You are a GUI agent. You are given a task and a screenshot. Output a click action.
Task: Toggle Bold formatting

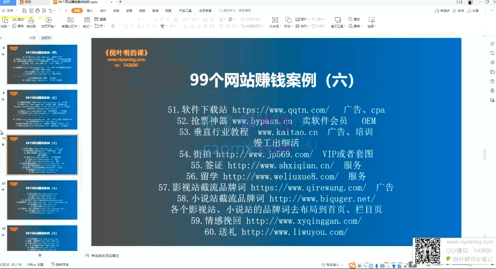pyautogui.click(x=113, y=26)
